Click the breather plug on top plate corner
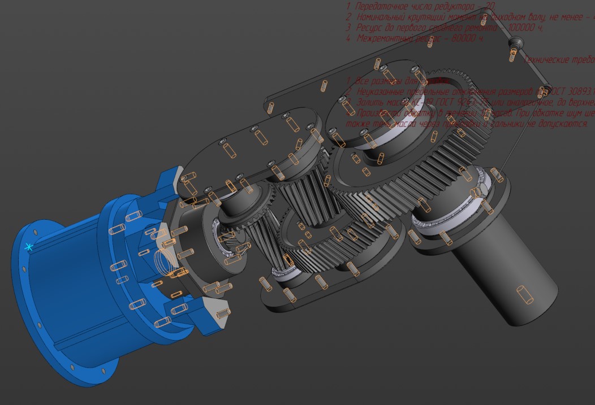The image size is (595, 405). pos(515,43)
